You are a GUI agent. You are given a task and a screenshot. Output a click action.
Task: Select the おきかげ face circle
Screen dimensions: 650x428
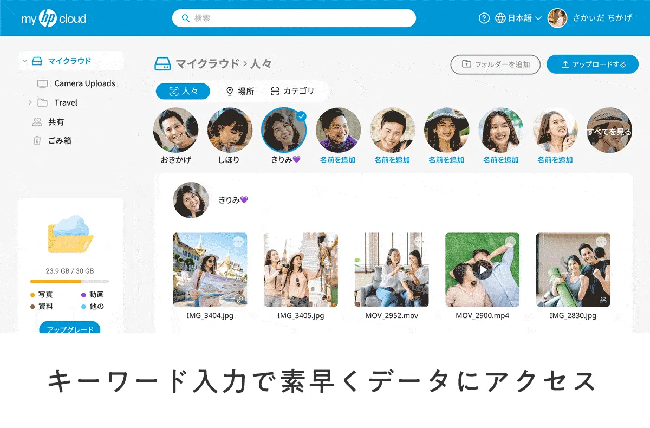tap(175, 130)
